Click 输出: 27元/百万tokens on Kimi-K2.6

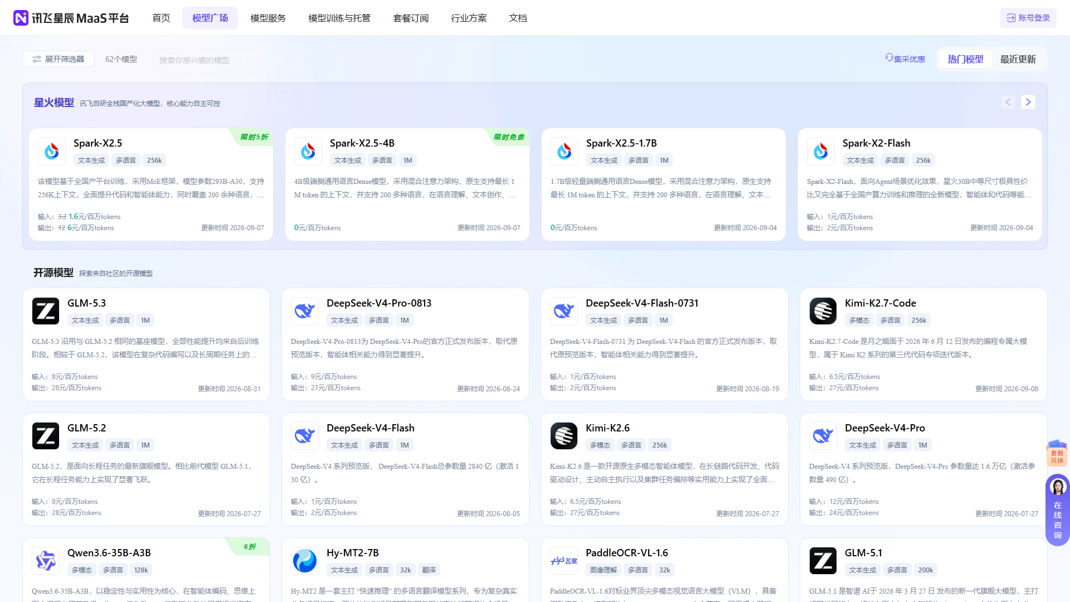tap(585, 513)
